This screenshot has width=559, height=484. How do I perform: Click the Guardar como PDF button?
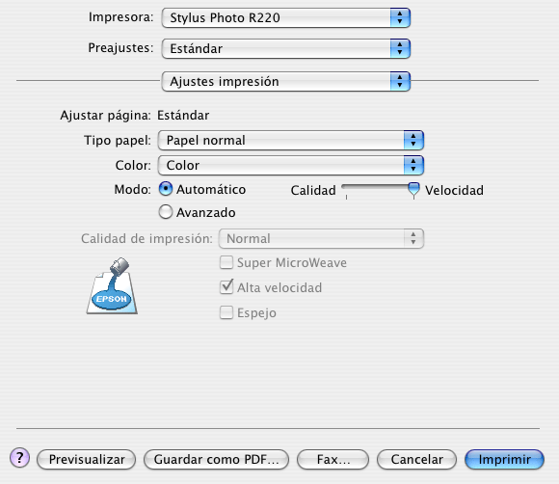(x=216, y=459)
